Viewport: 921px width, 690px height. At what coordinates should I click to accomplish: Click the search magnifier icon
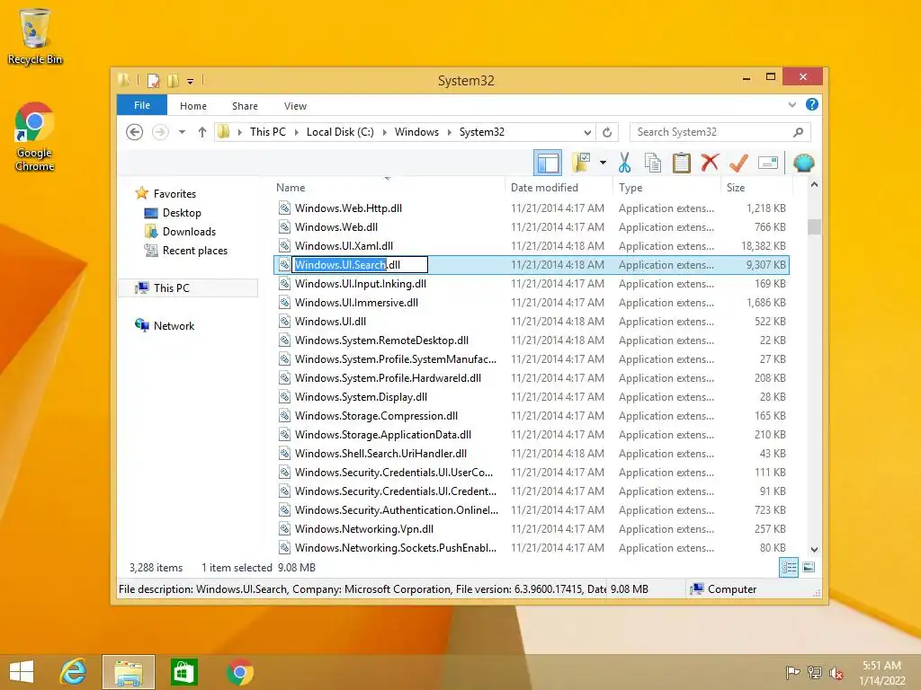pyautogui.click(x=798, y=132)
